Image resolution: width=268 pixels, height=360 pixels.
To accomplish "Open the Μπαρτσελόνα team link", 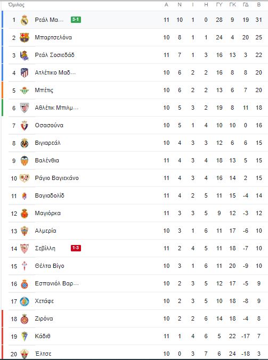I will coord(53,37).
